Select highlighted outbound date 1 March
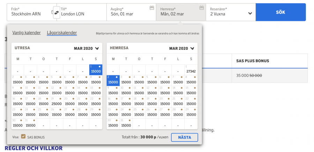 pyautogui.click(x=96, y=70)
